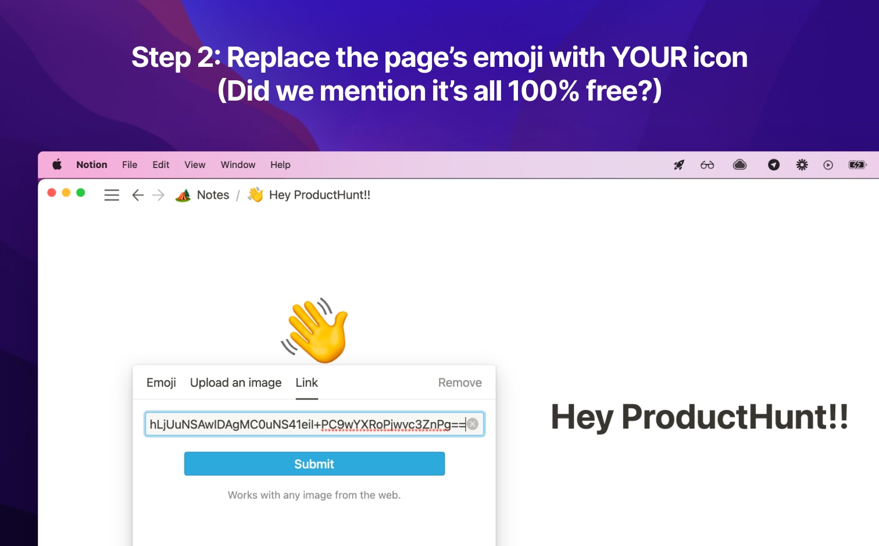Go forward with the right arrow
Screen dimensions: 879x546
158,195
